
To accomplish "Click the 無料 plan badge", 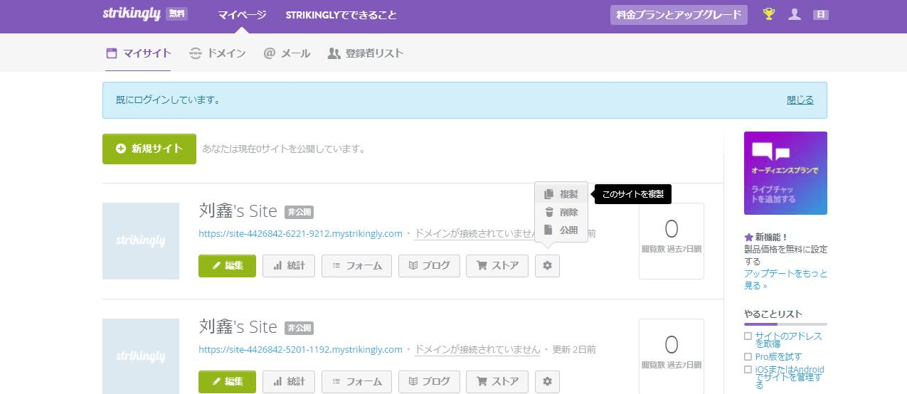I will pyautogui.click(x=176, y=14).
